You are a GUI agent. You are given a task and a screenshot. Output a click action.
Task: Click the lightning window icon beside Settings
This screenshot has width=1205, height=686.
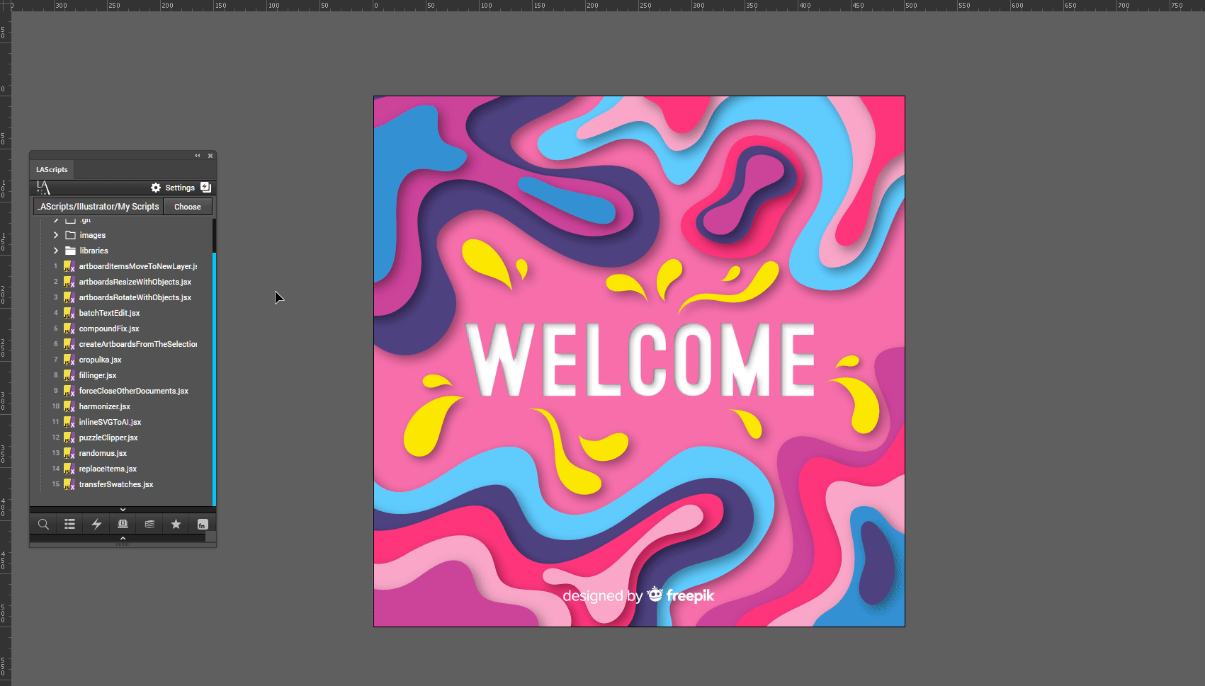[206, 188]
